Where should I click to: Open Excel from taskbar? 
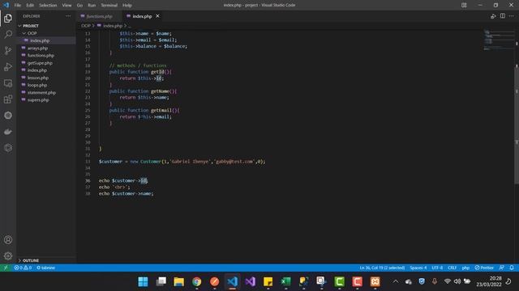pyautogui.click(x=285, y=282)
